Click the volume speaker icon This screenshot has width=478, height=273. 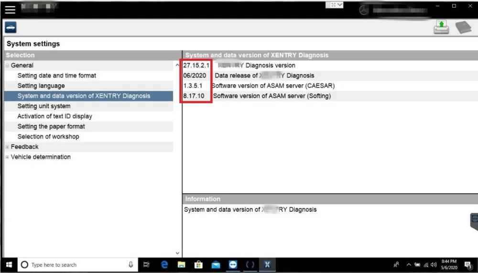coord(434,265)
